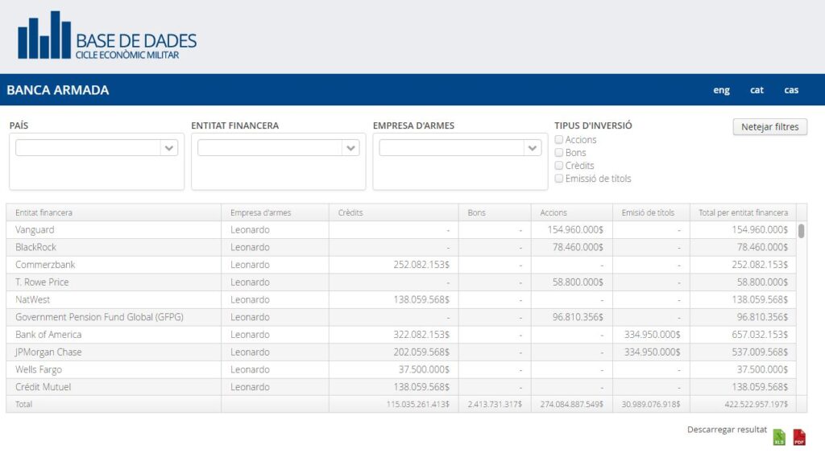Click Commerzbank credits value 252.082.153$
825x457 pixels.
(x=421, y=264)
